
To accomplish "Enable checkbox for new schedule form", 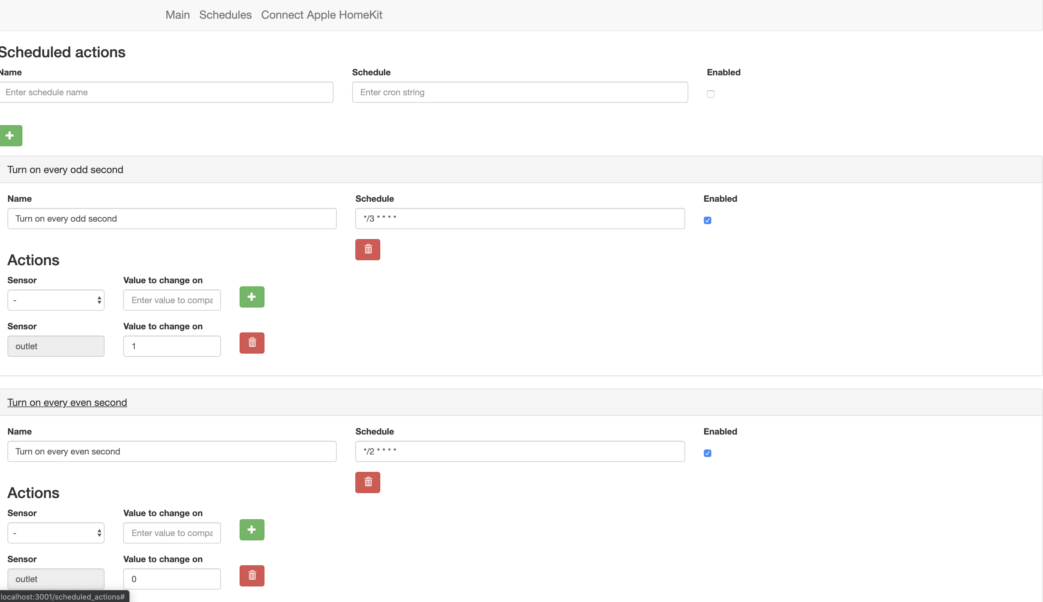I will (x=710, y=94).
